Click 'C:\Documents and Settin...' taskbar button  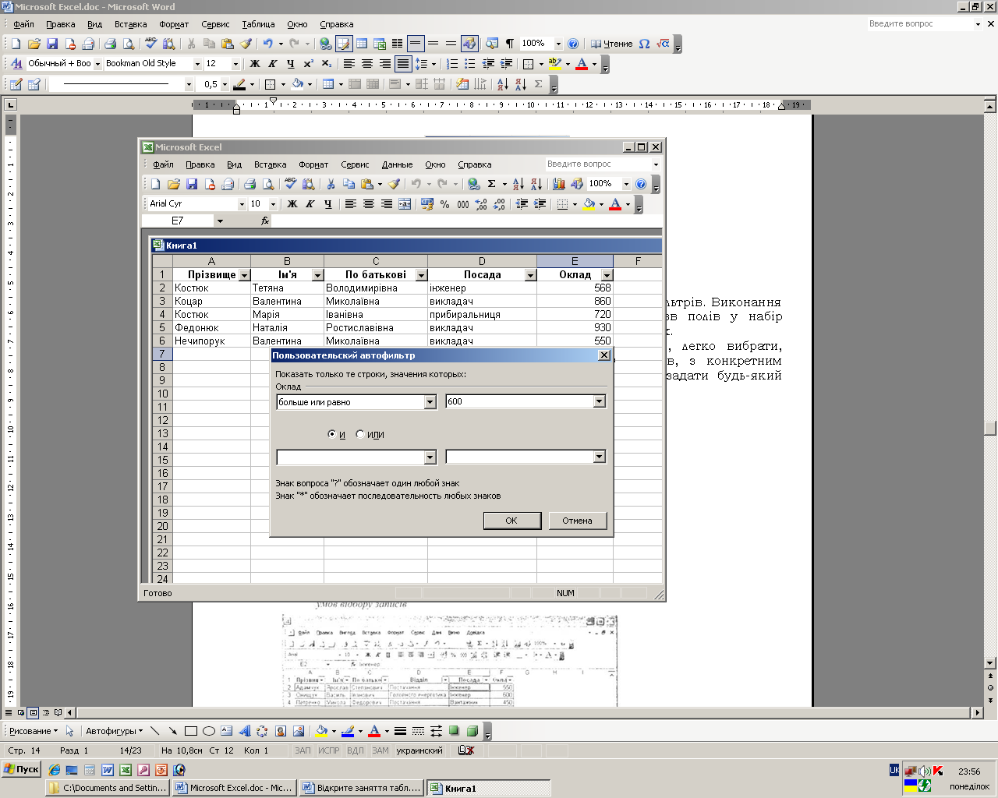click(x=108, y=788)
